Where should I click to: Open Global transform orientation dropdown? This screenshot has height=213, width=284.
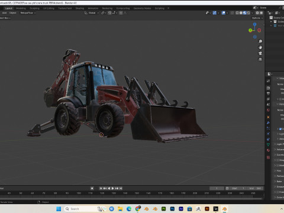92,13
